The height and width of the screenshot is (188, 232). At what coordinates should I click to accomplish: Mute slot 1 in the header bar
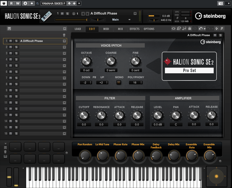pyautogui.click(x=62, y=13)
